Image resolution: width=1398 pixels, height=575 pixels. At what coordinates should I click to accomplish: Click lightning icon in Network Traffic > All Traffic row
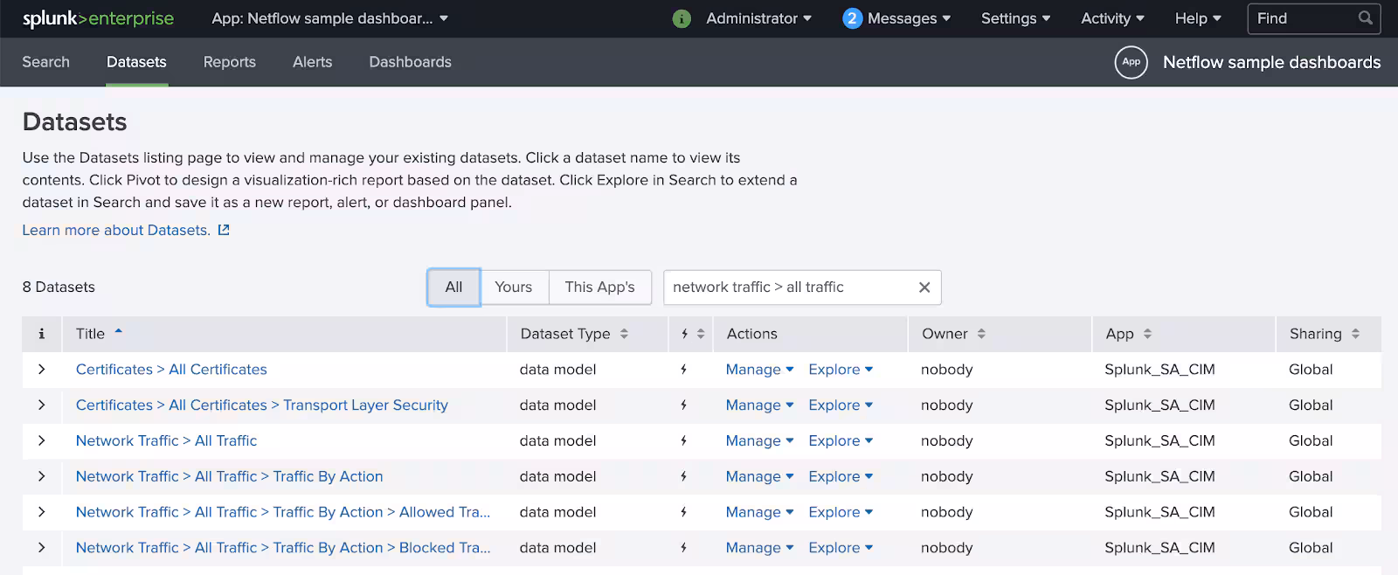click(683, 441)
